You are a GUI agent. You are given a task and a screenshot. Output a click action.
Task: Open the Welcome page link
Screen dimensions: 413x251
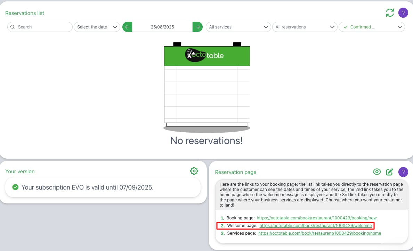pyautogui.click(x=316, y=225)
